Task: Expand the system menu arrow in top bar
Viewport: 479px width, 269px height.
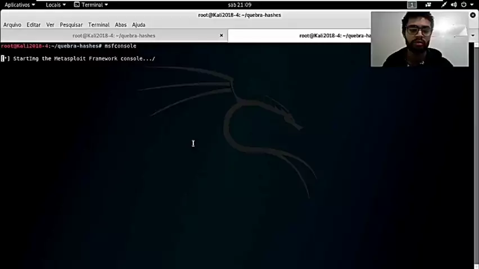Action: coord(471,4)
